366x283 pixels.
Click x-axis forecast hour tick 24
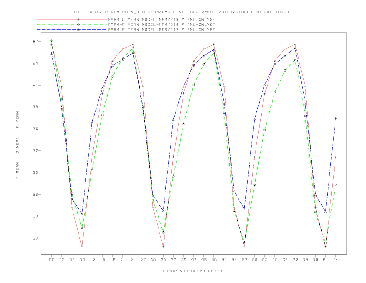coord(133,260)
